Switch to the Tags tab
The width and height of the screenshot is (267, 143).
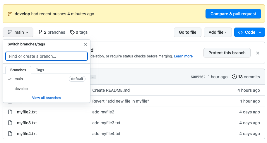(x=40, y=70)
